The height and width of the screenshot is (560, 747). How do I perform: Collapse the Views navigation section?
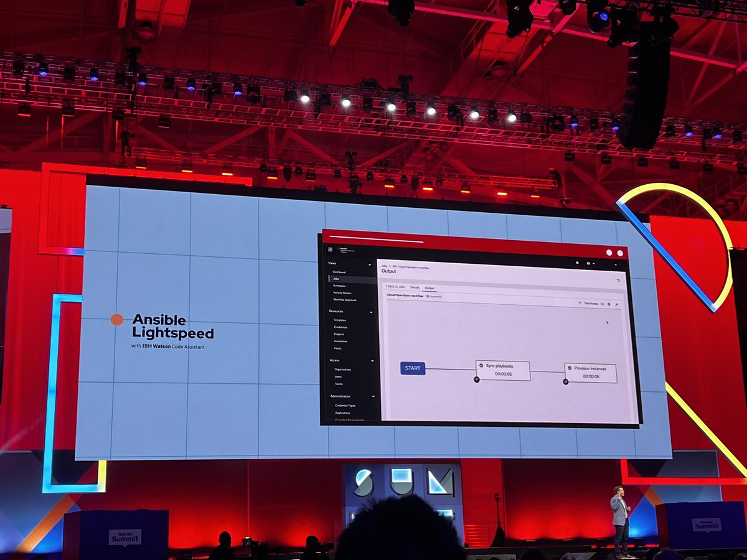[x=370, y=264]
